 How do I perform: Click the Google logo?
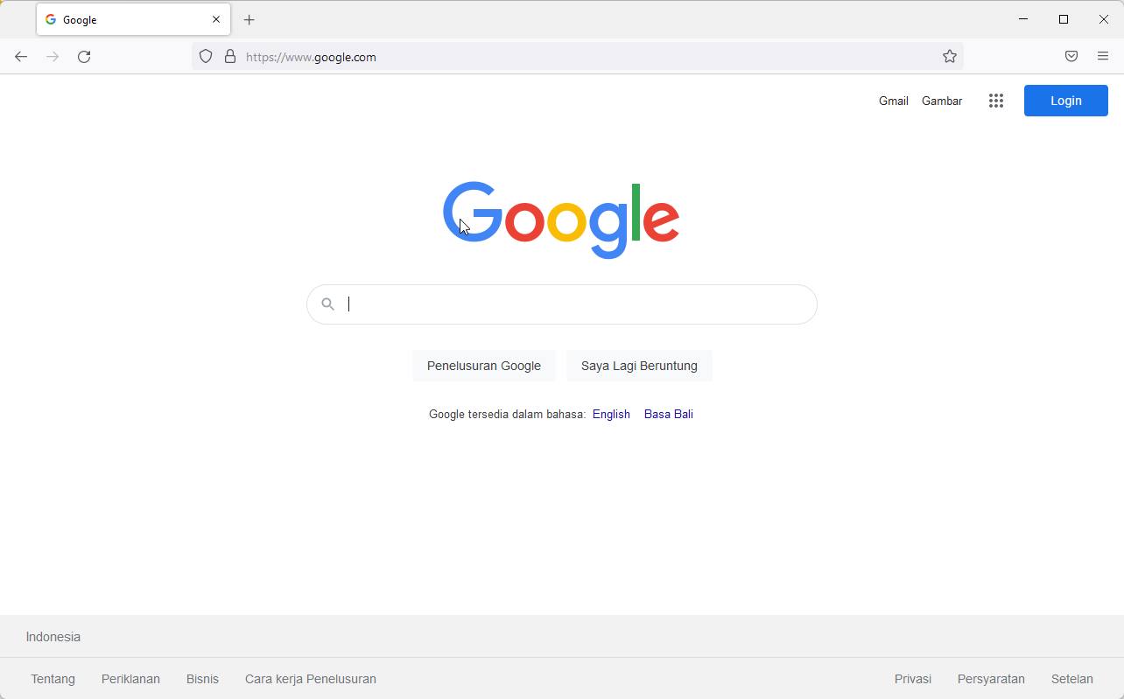pos(561,219)
